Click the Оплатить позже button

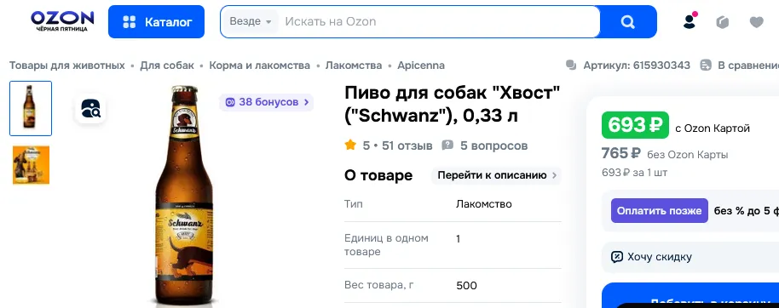[660, 210]
